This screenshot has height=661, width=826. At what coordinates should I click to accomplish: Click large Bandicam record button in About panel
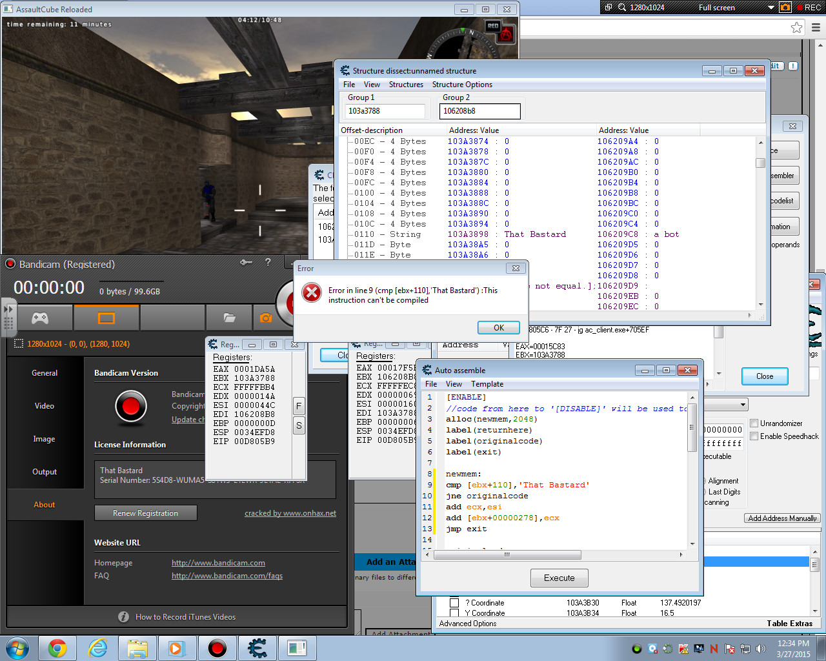click(x=130, y=406)
